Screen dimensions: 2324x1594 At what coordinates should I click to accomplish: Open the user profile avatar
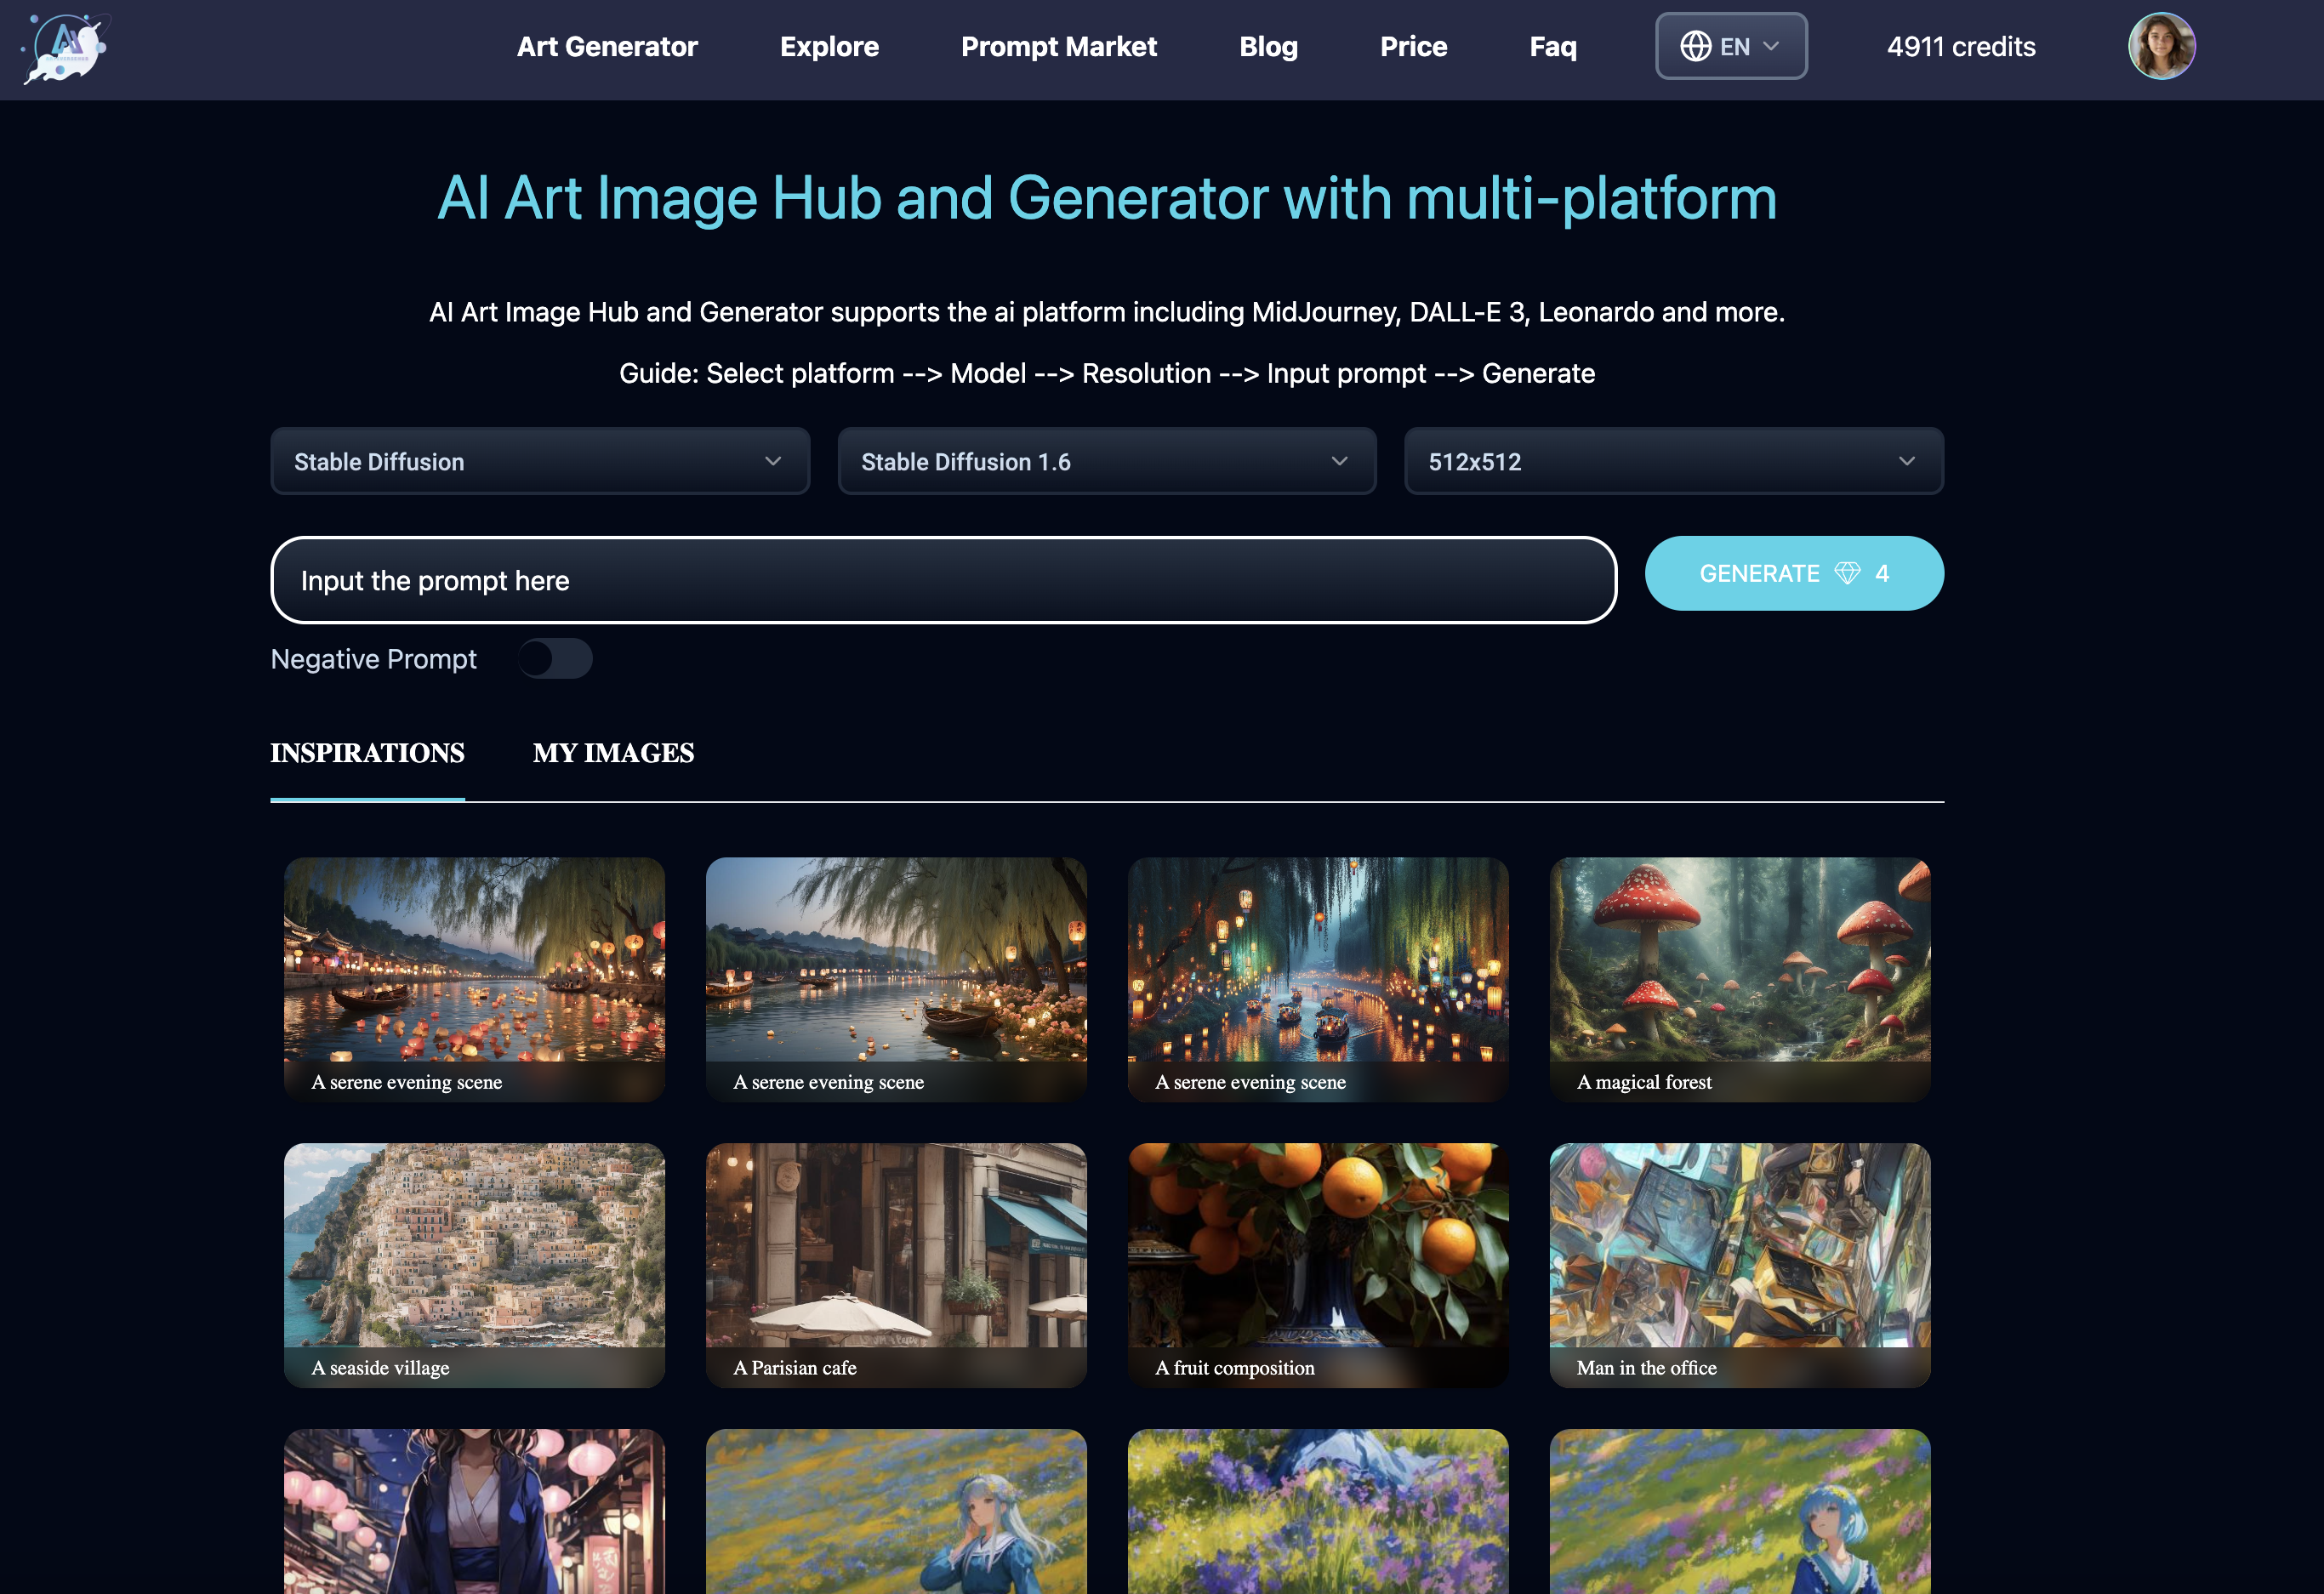[2161, 46]
